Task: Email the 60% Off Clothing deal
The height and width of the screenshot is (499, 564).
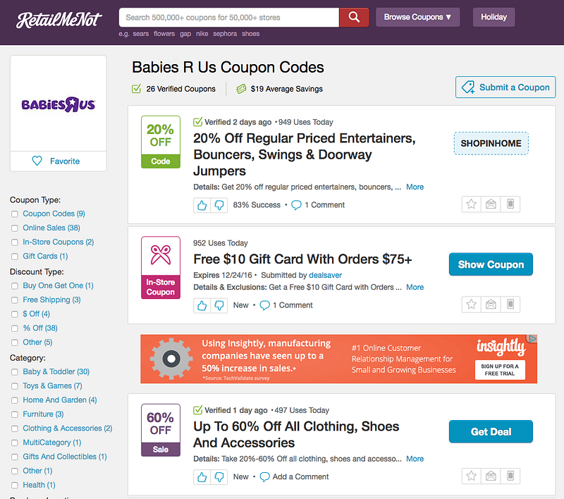Action: coord(491,476)
